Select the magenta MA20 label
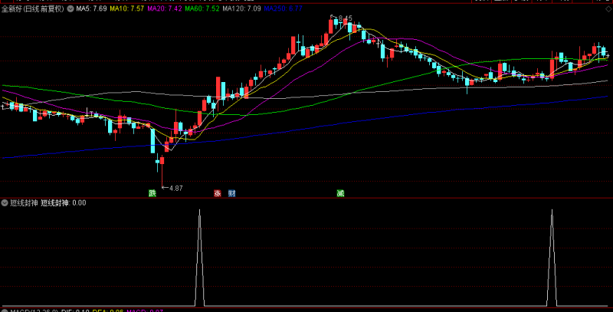Screen dimensions: 613x312 165,8
